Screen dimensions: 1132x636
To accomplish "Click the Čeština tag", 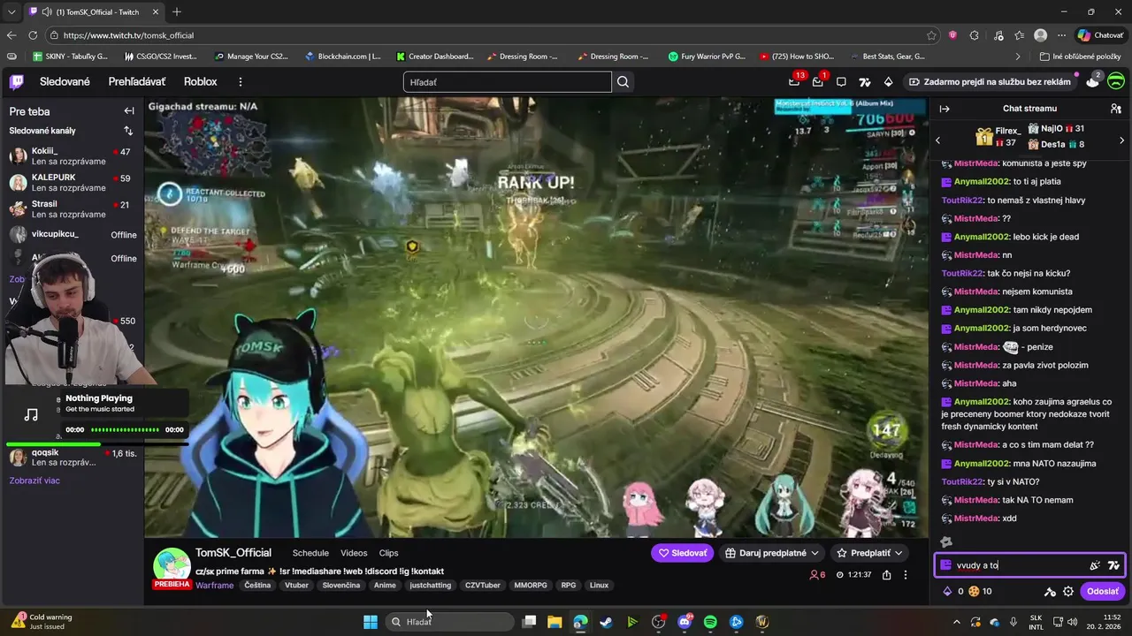I will 257,586.
